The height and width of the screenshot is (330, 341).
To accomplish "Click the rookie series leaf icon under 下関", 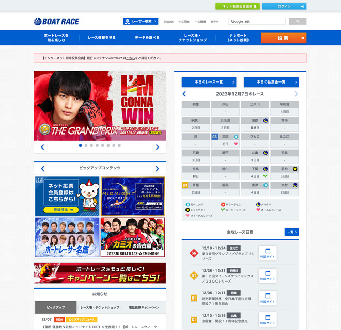I will tap(266, 176).
